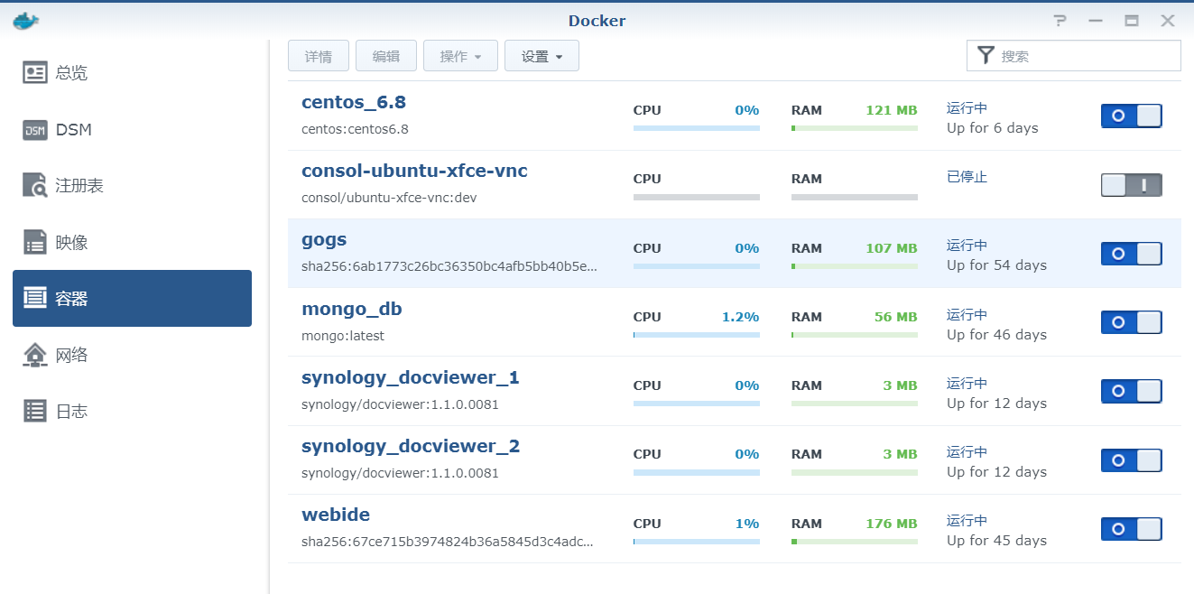
Task: Select the centos_6.8 container name
Action: [354, 102]
